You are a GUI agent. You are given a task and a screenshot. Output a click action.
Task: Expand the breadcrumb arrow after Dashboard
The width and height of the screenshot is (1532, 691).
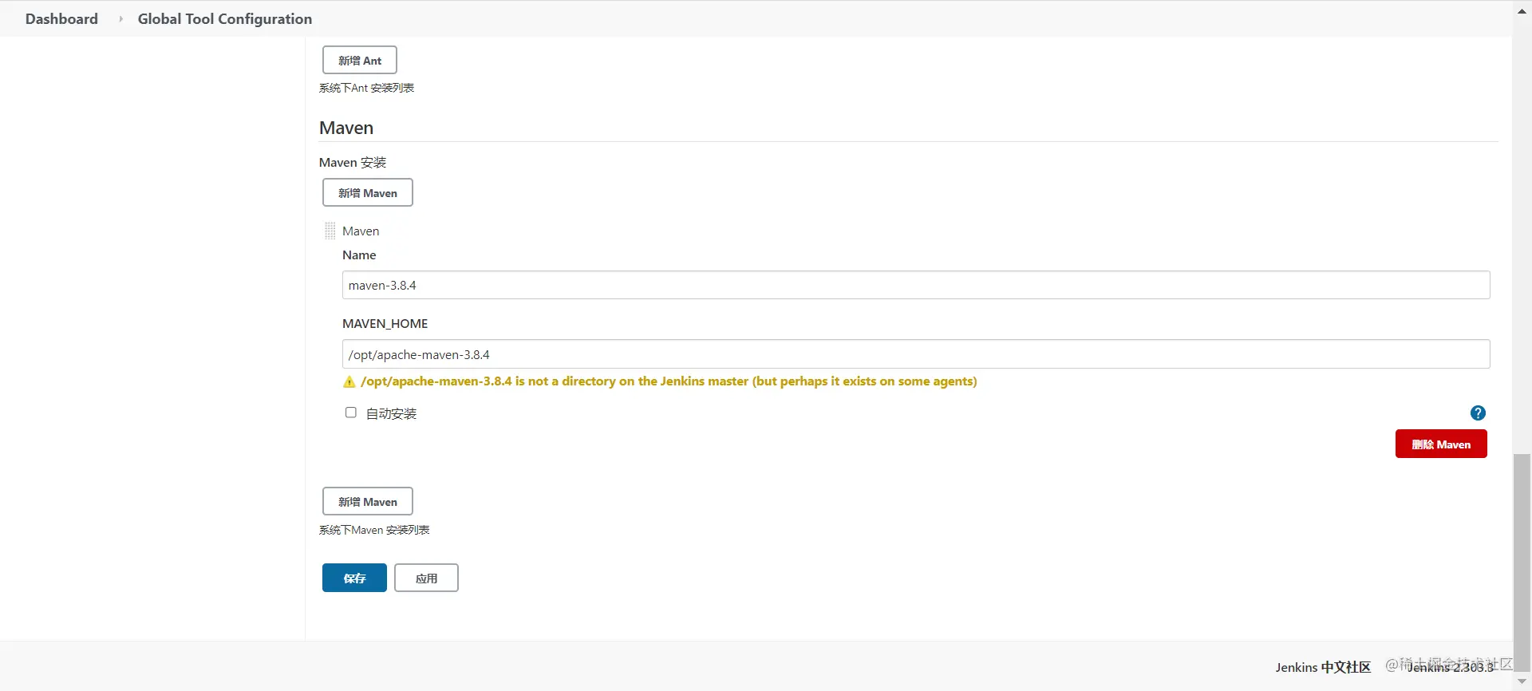(x=120, y=18)
